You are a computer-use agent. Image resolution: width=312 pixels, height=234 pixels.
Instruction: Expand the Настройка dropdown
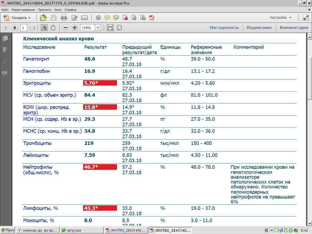(x=281, y=18)
